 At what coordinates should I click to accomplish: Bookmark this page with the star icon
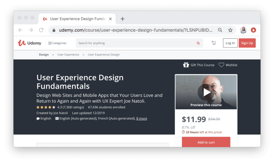pyautogui.click(x=230, y=30)
